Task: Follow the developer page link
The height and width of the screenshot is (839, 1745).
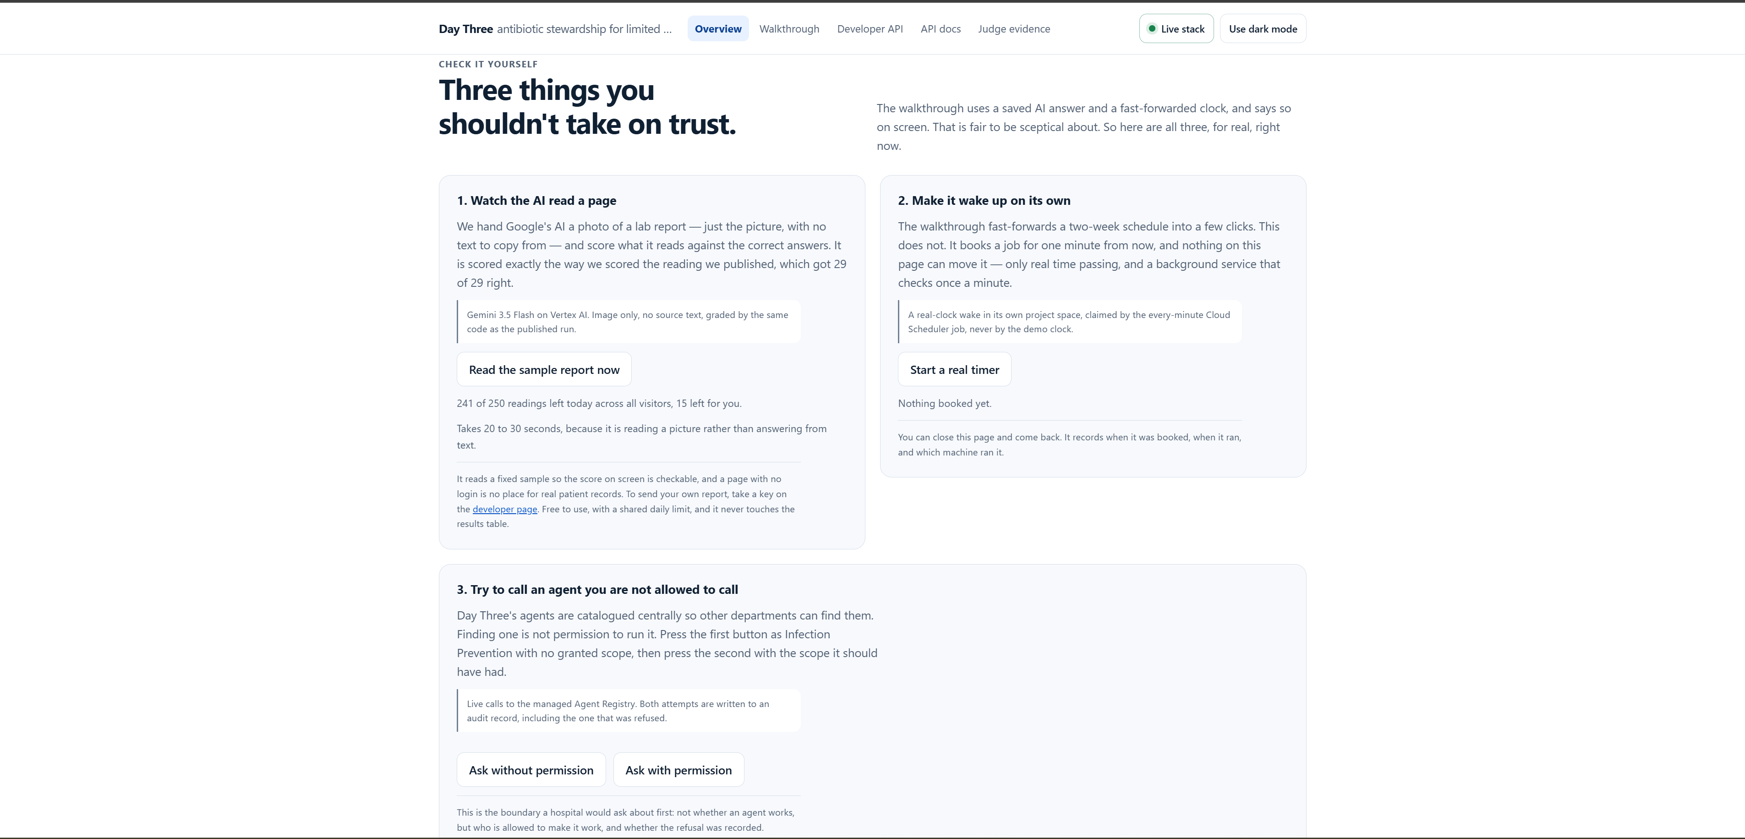Action: click(505, 509)
